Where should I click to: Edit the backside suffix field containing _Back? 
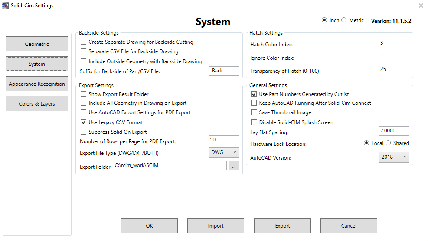[224, 71]
